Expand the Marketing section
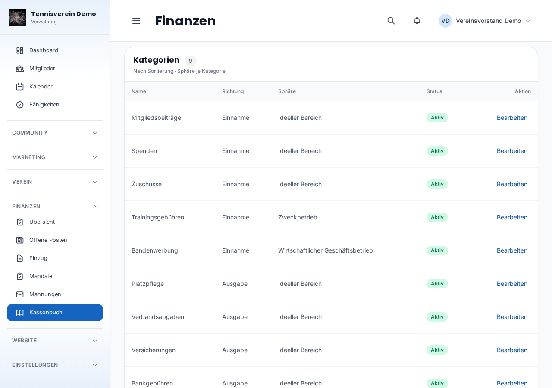This screenshot has width=552, height=388. click(55, 157)
